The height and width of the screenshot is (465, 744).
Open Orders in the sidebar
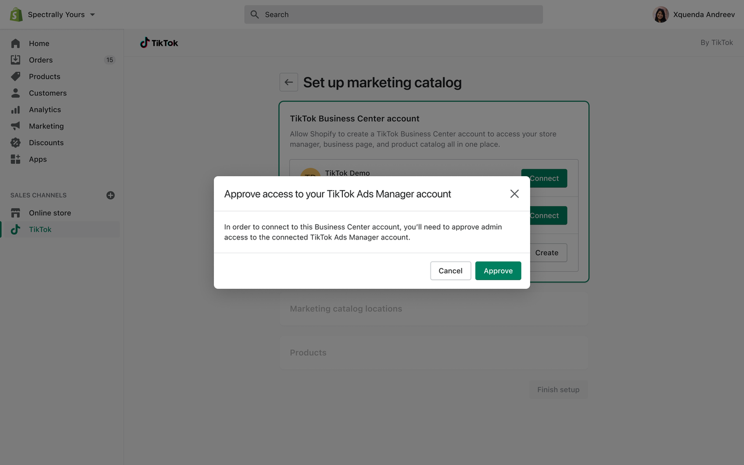click(x=41, y=60)
